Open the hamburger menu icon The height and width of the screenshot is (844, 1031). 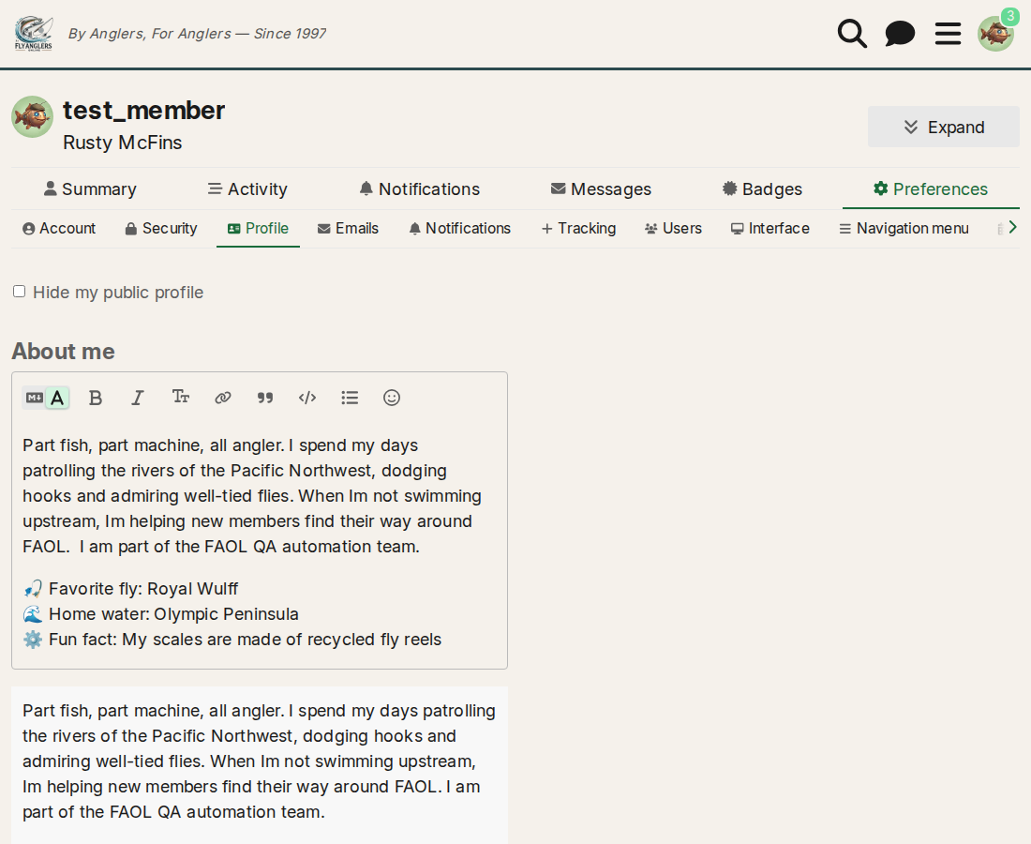(948, 34)
